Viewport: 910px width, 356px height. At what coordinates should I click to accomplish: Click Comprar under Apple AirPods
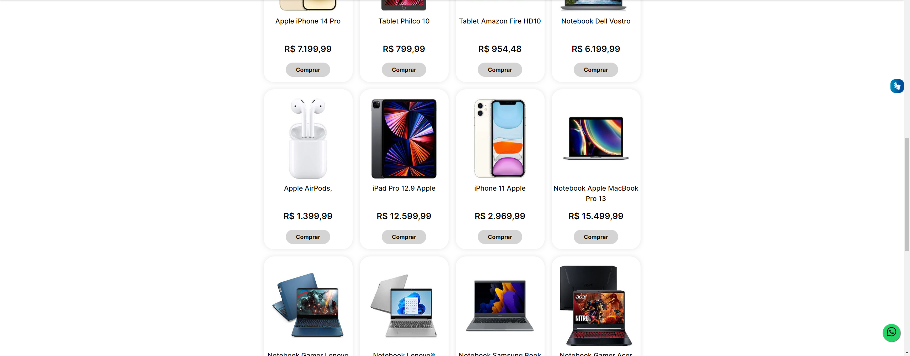(308, 237)
